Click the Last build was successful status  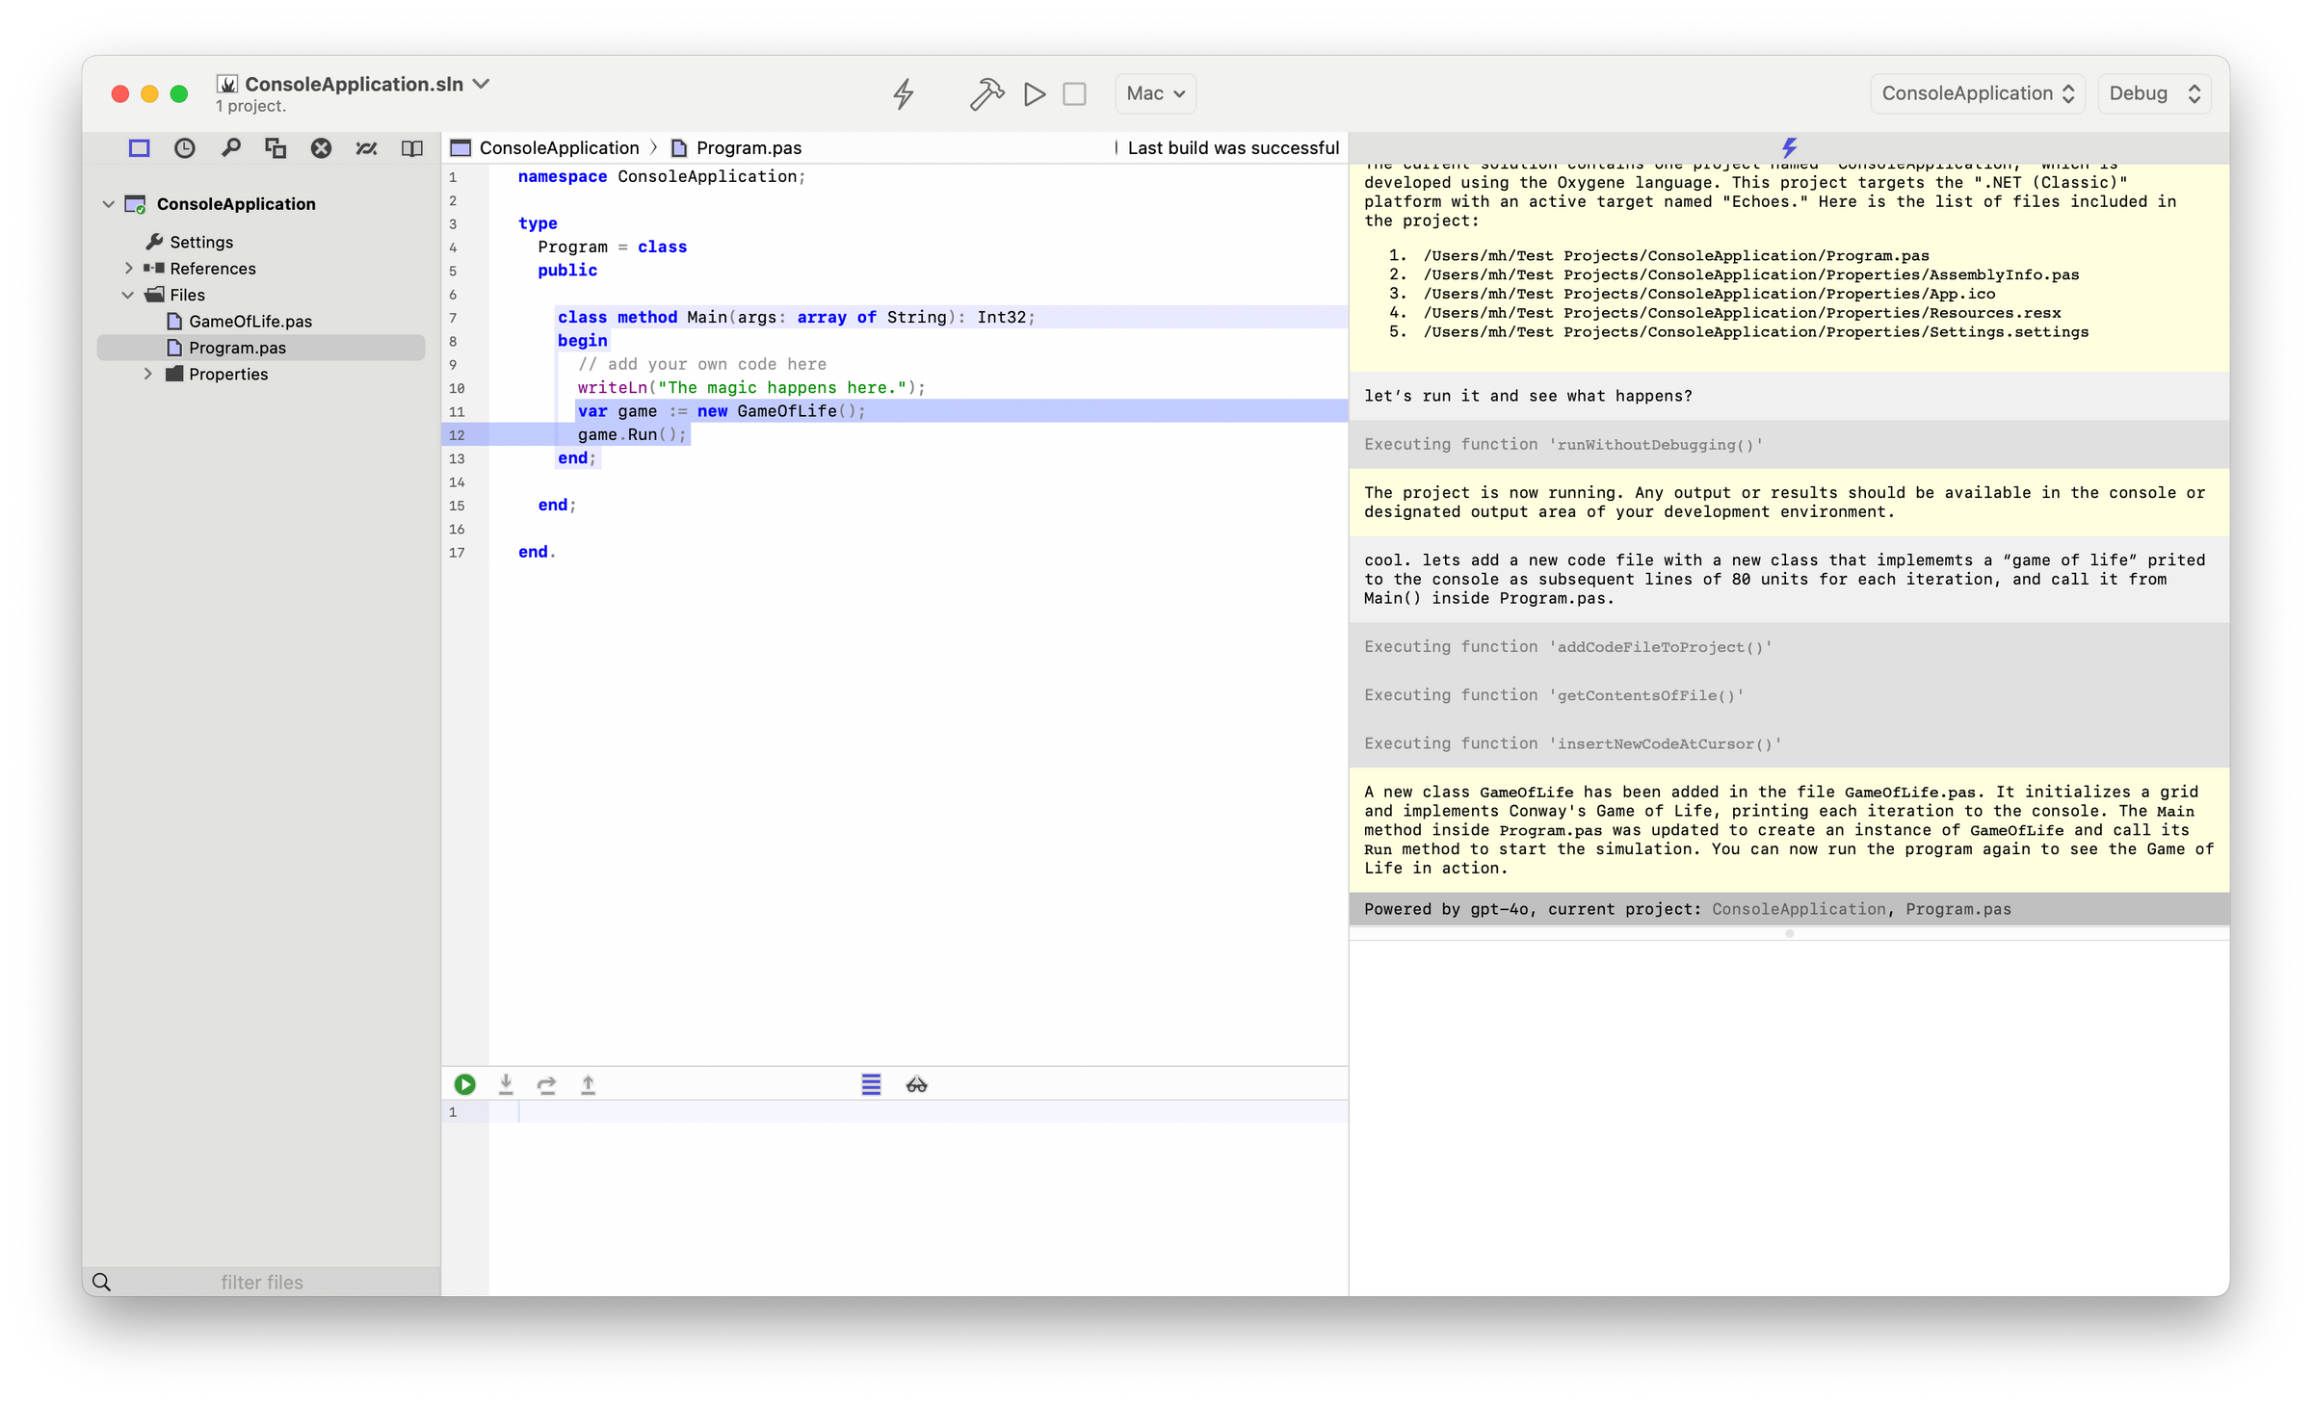(1232, 147)
